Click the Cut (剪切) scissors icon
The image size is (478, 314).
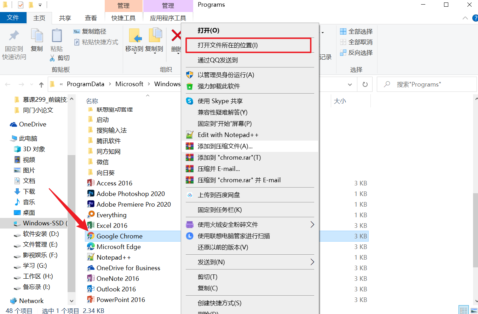[52, 58]
